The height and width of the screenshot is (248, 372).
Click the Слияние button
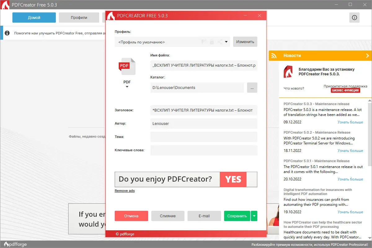pyautogui.click(x=168, y=216)
